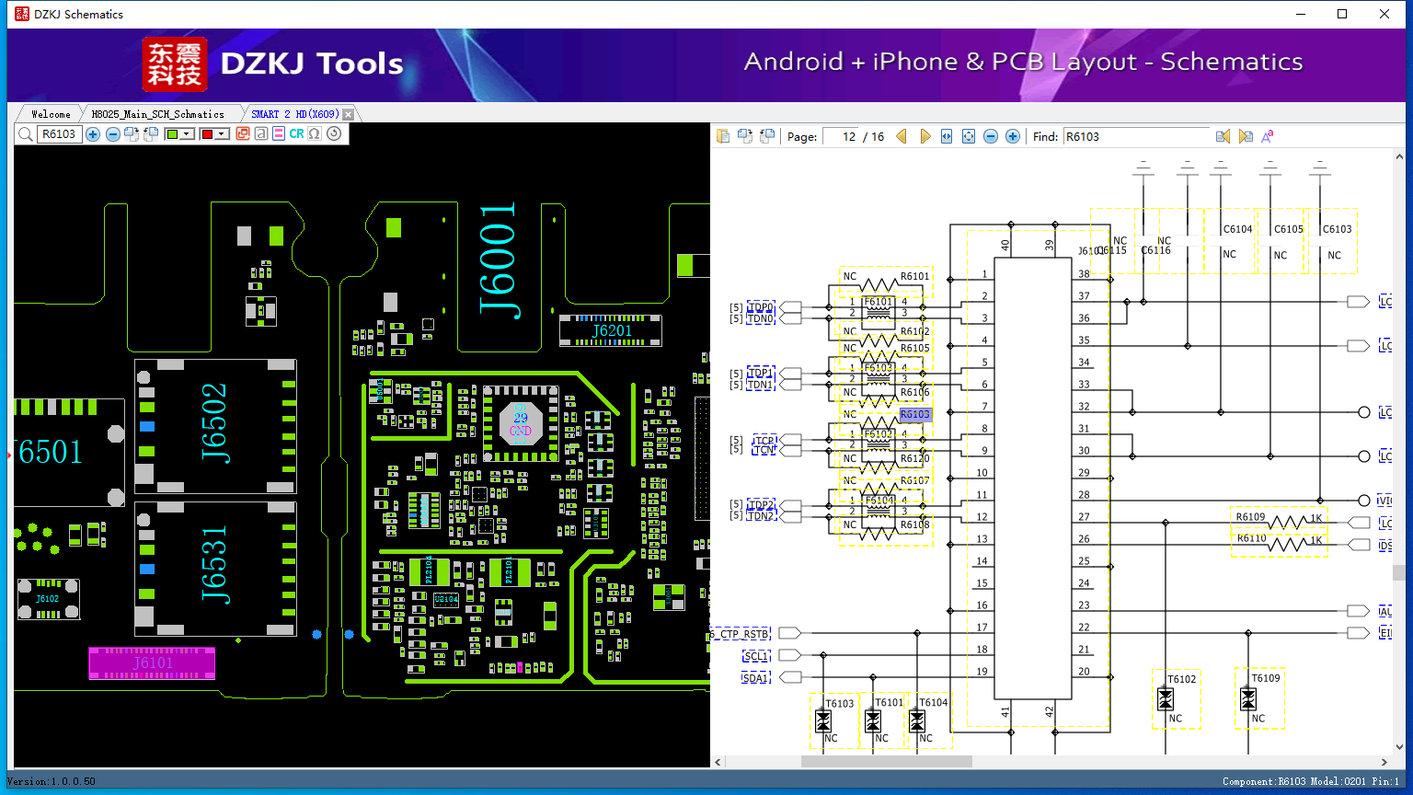Viewport: 1413px width, 795px height.
Task: Go to previous schematic page
Action: tap(902, 136)
